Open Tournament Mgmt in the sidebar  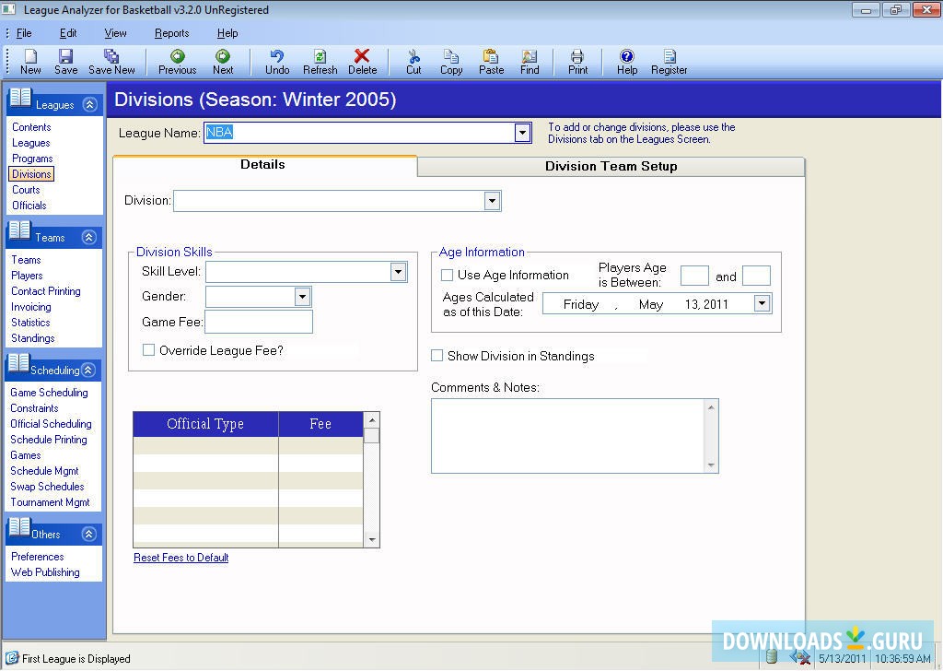50,502
